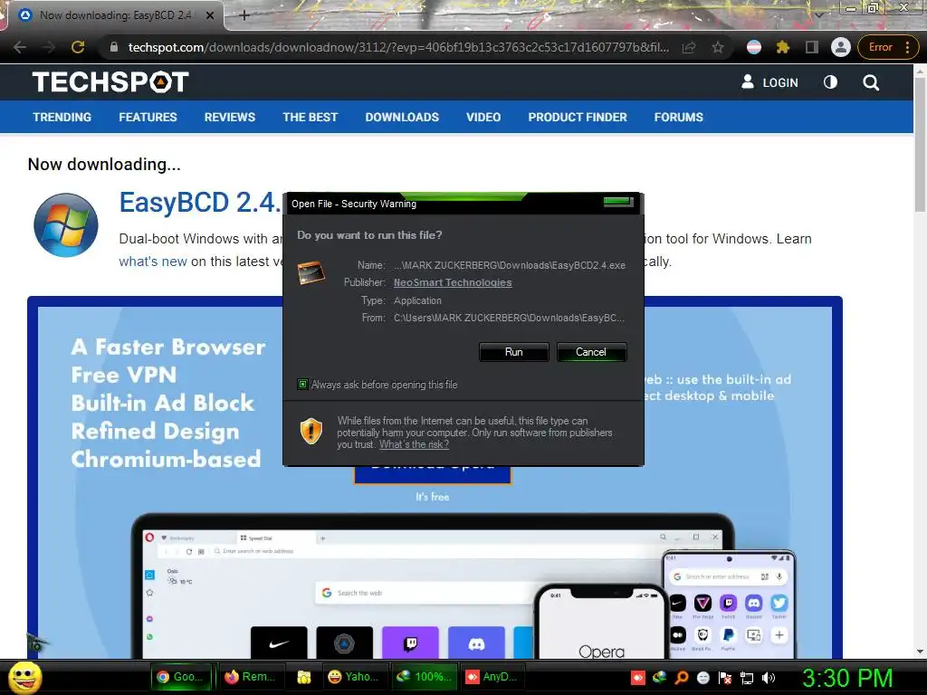
Task: Open the DOWNLOADS nav item
Action: (x=402, y=117)
